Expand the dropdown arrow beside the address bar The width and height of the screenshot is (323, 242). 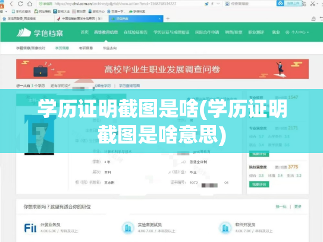point(218,4)
